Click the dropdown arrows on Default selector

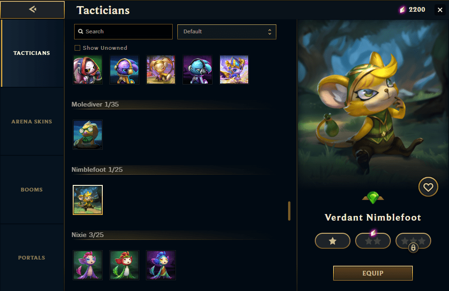click(x=269, y=32)
